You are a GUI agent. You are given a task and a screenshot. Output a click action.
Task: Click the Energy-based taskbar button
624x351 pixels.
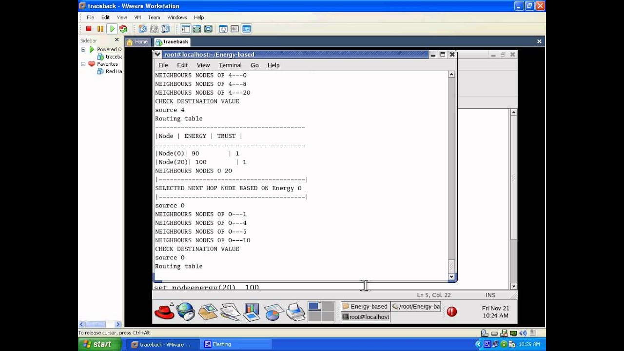point(365,307)
